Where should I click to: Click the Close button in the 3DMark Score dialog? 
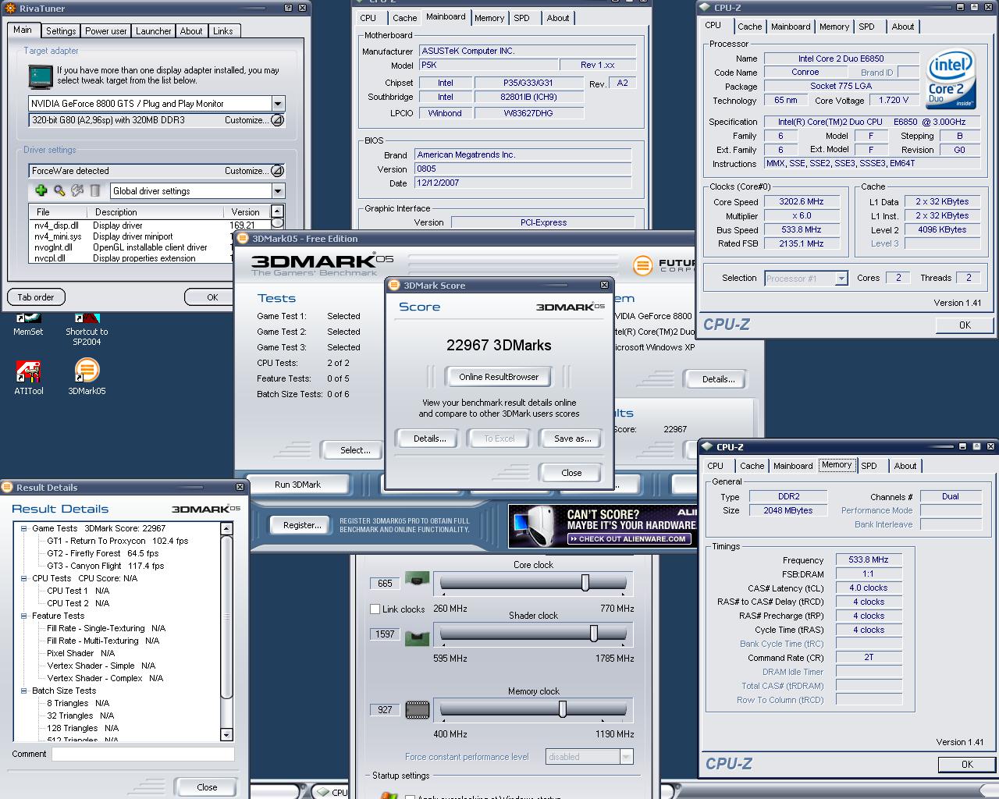click(x=571, y=472)
